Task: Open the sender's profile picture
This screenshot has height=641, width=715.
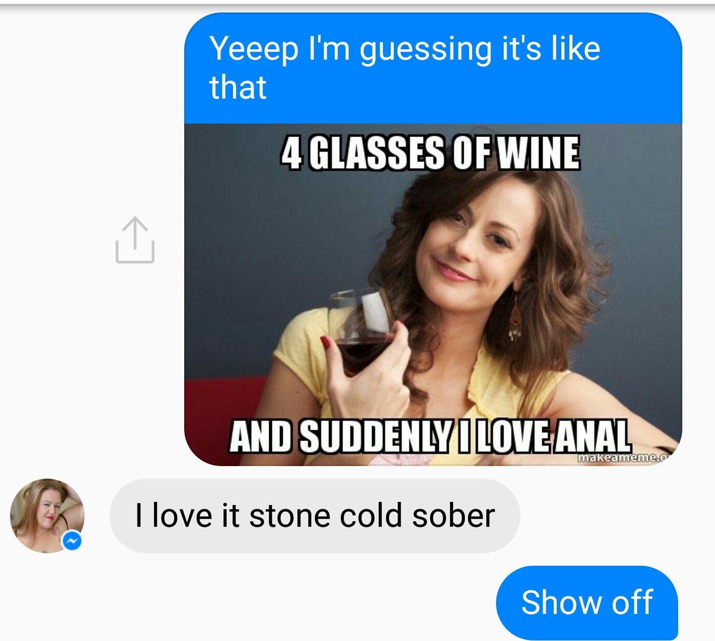Action: (46, 514)
